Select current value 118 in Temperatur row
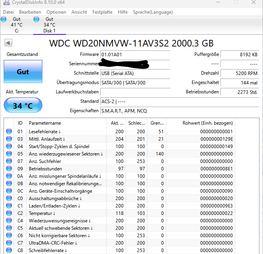Image resolution: width=263 pixels, height=254 pixels. (x=119, y=213)
